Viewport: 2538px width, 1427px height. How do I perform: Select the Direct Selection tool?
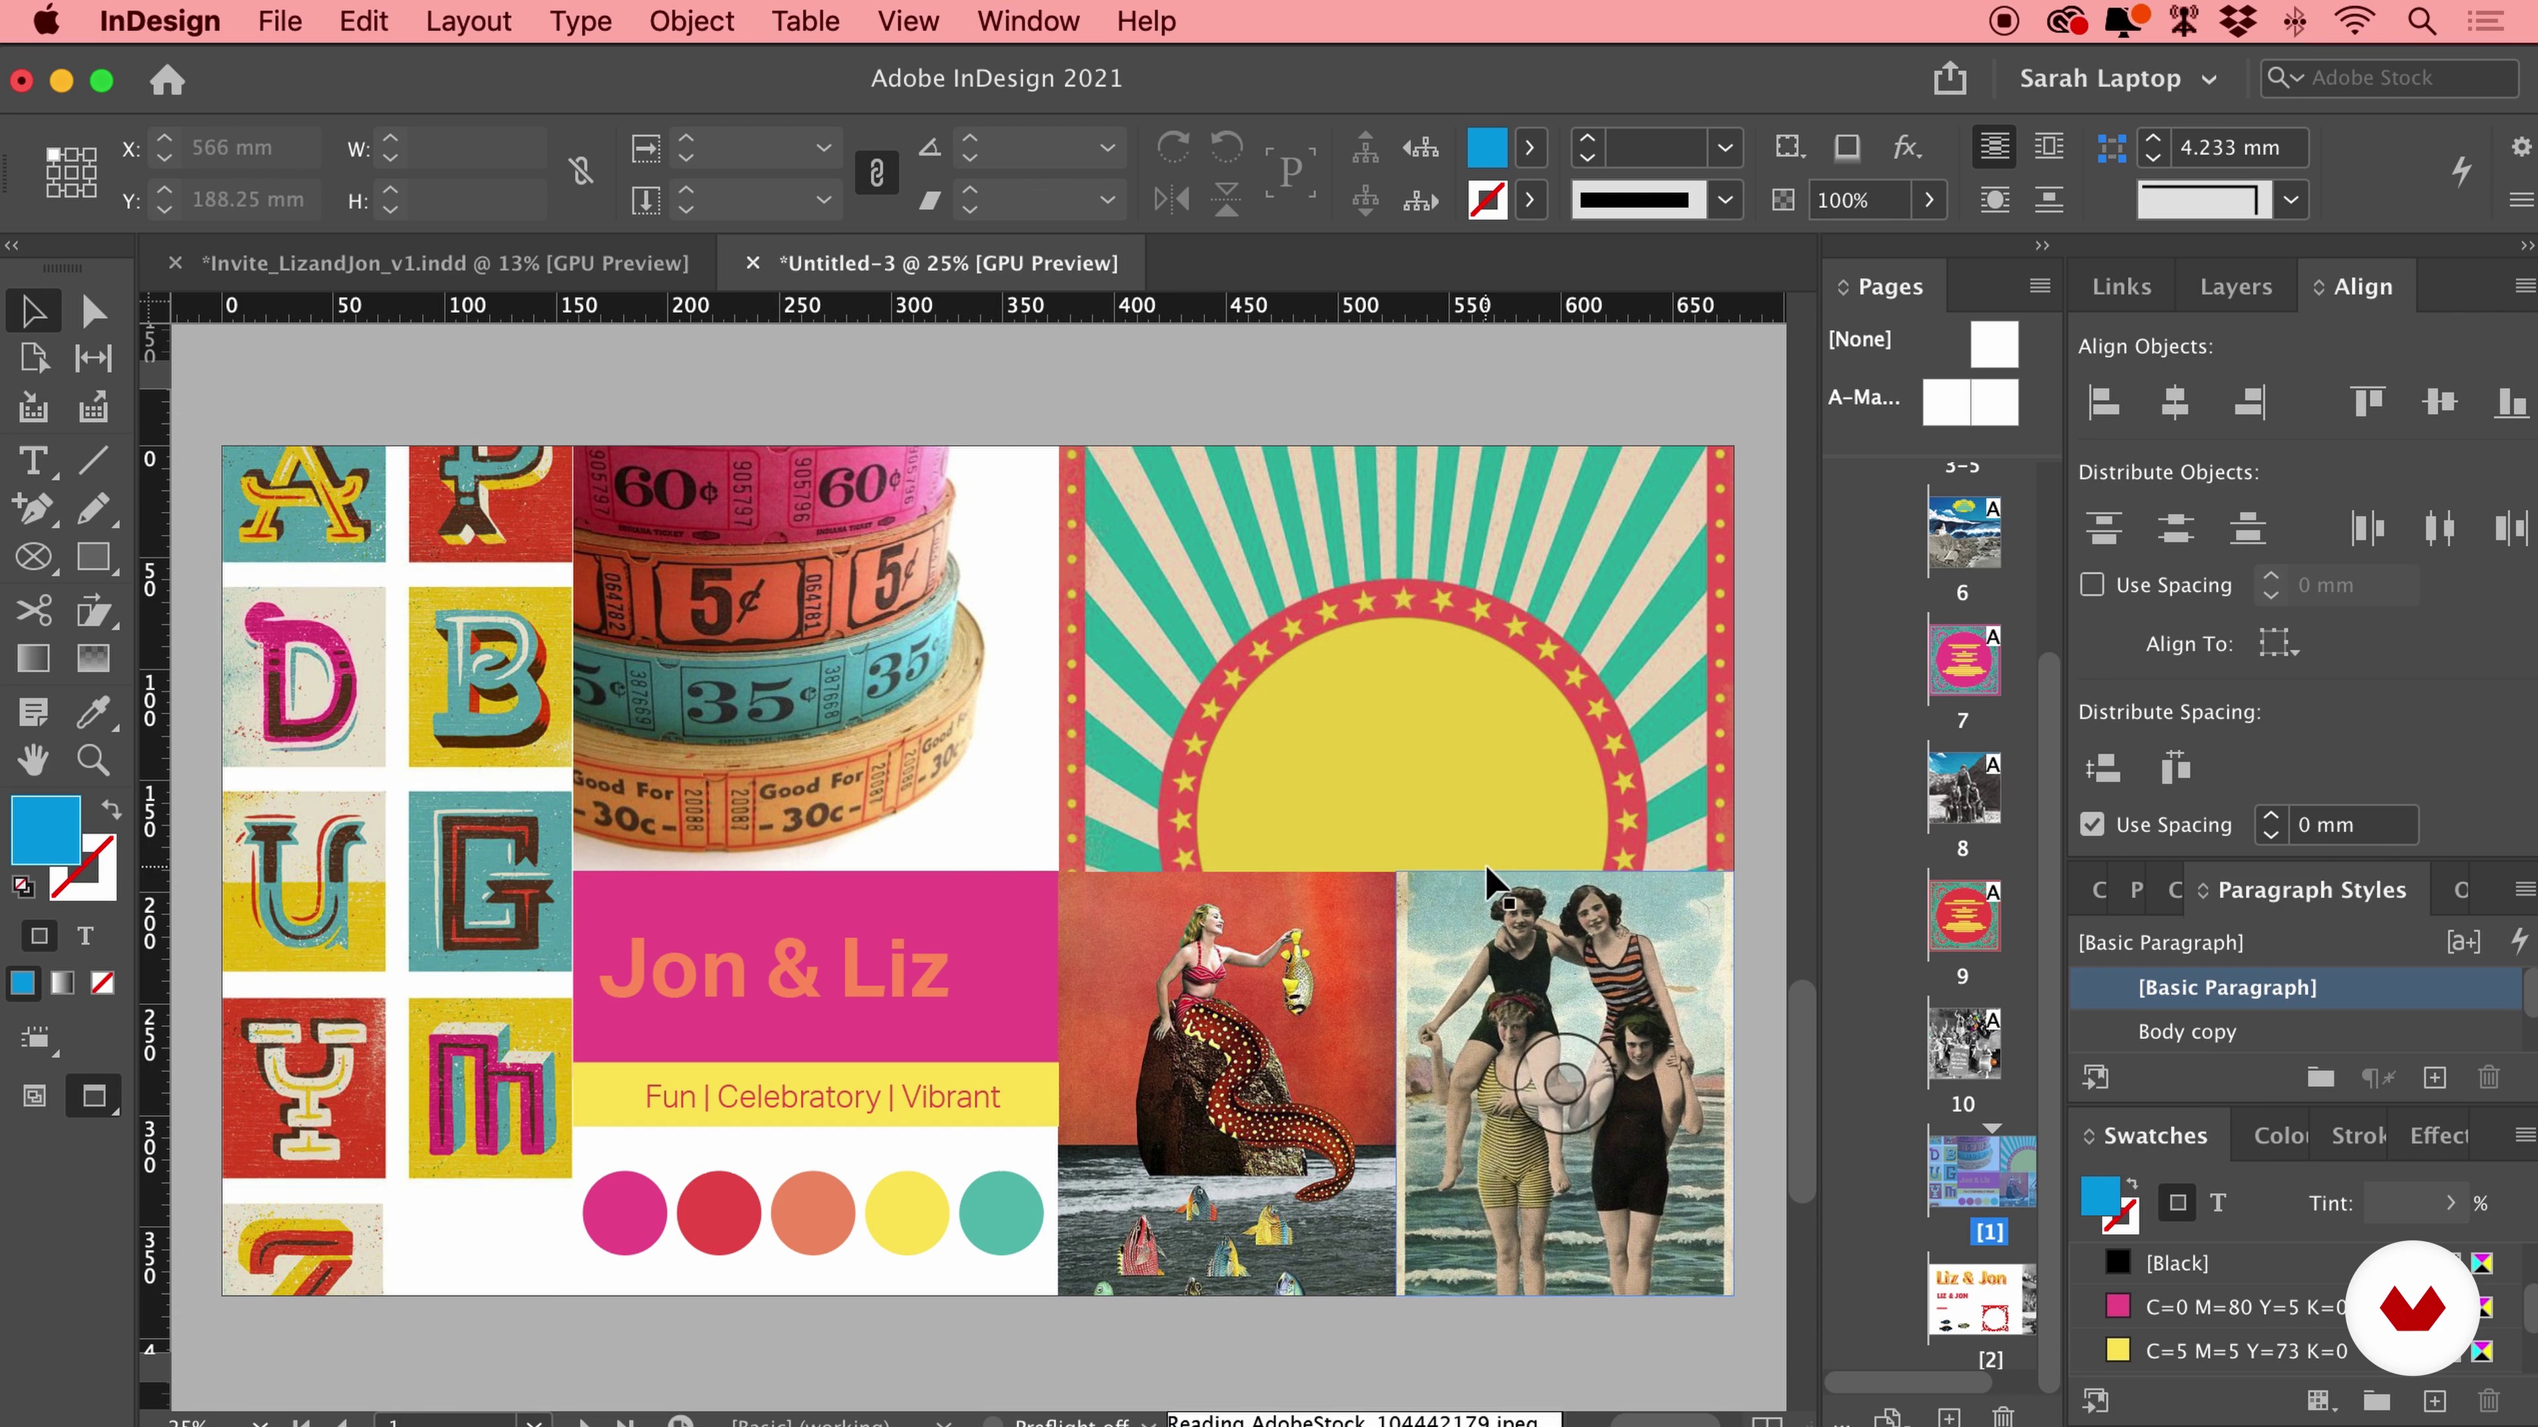pos(94,311)
